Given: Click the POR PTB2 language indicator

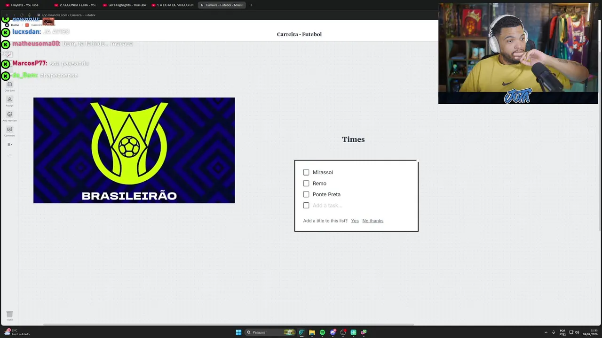Looking at the screenshot, I should point(562,332).
